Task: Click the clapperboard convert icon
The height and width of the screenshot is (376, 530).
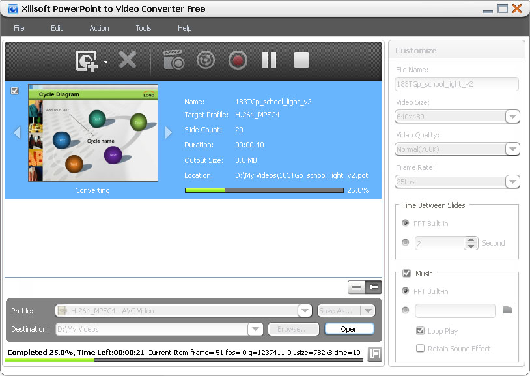Action: (x=174, y=61)
